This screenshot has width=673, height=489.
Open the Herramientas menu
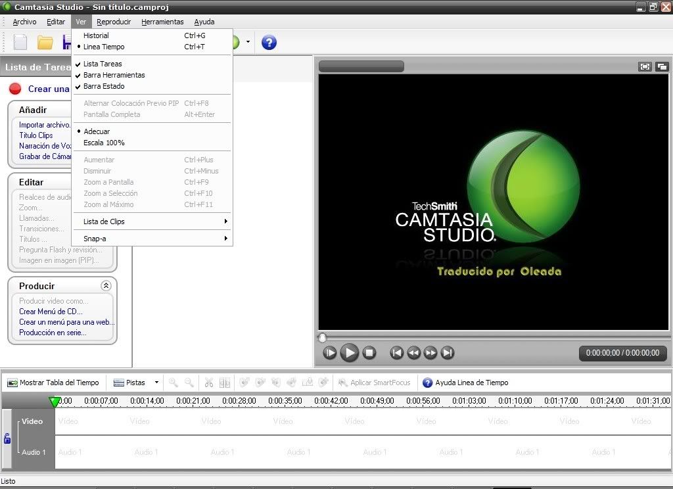point(162,22)
